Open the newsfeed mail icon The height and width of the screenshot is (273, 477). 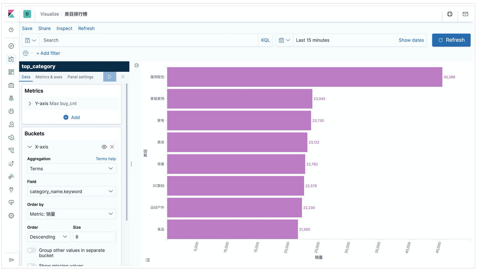coord(465,14)
